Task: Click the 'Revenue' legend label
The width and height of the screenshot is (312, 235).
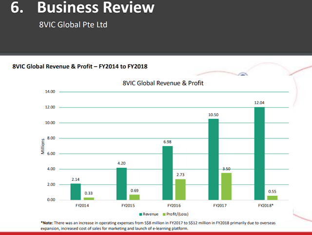Action: pyautogui.click(x=151, y=214)
